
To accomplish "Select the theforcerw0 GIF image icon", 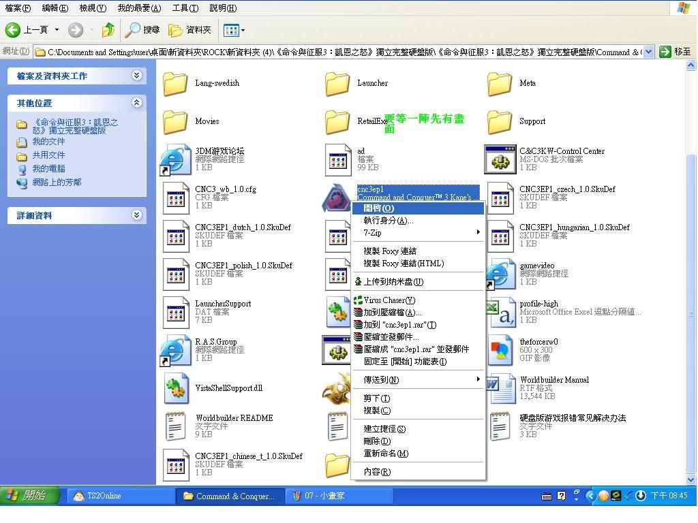I will [x=500, y=350].
